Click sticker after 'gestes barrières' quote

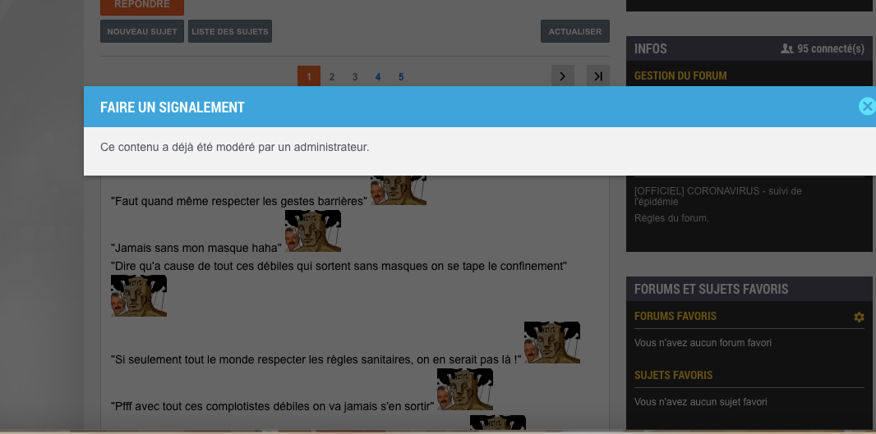click(x=399, y=190)
